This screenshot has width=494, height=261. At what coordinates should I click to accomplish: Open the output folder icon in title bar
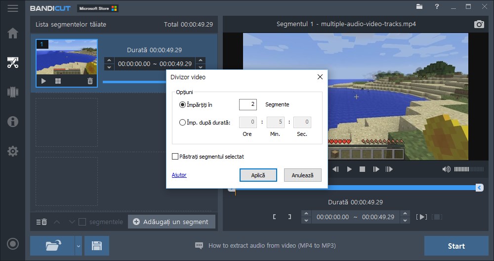point(419,6)
